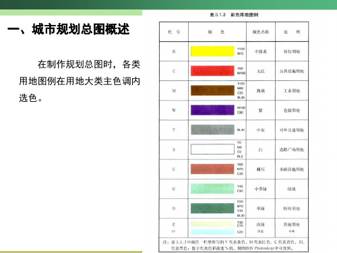The image size is (337, 253).
Task: Click the code letter 'R' in the table
Action: tap(174, 51)
